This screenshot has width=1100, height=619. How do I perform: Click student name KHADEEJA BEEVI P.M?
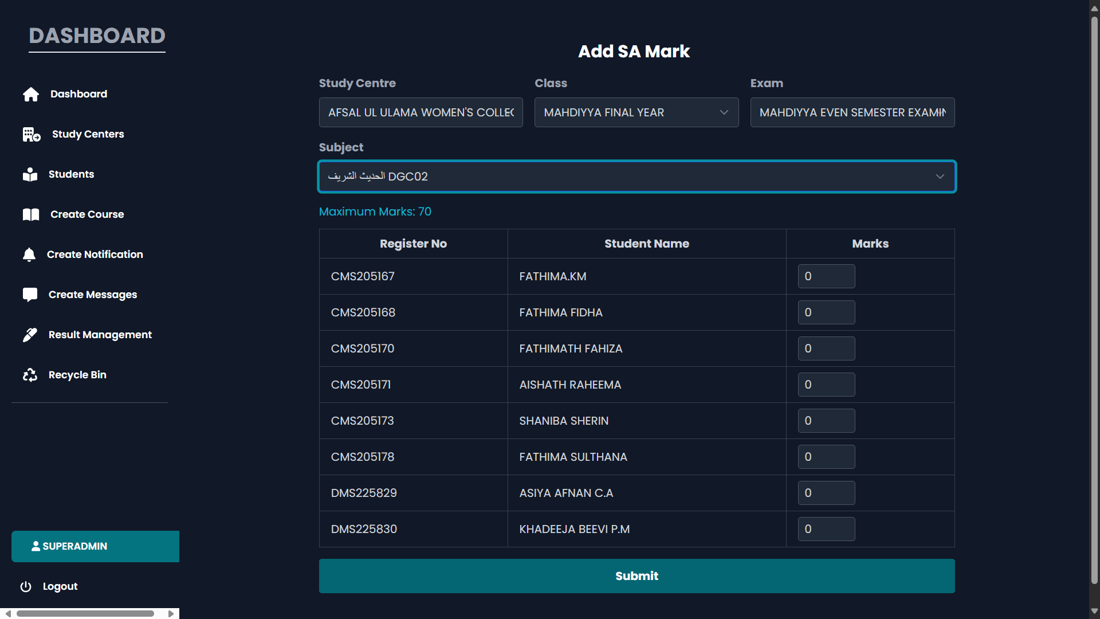pyautogui.click(x=575, y=529)
